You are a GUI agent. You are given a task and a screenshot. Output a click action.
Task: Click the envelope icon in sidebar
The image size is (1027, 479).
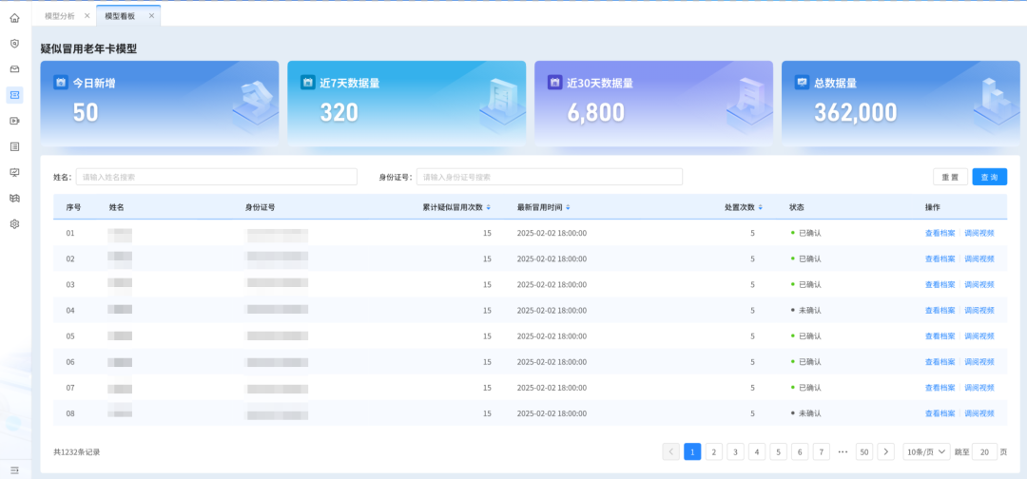coord(14,69)
